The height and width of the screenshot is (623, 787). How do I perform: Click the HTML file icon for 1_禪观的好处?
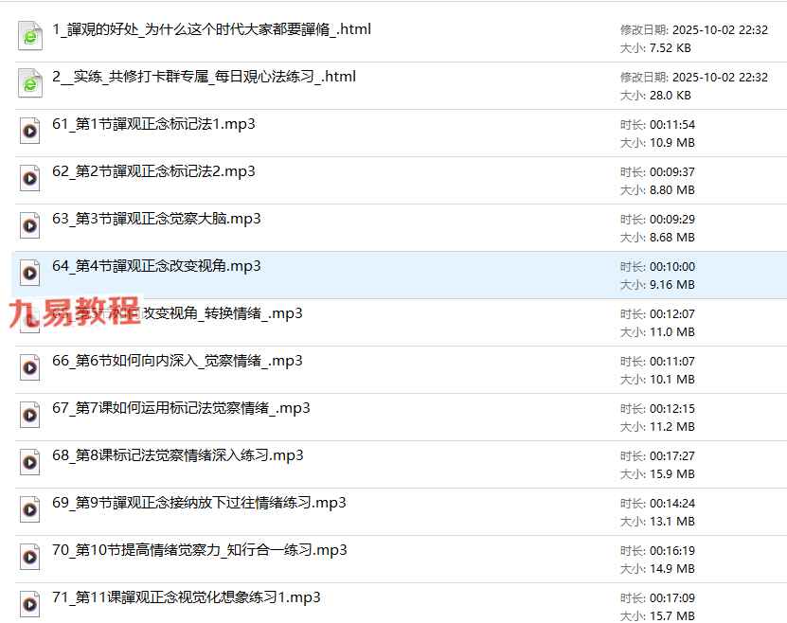30,37
